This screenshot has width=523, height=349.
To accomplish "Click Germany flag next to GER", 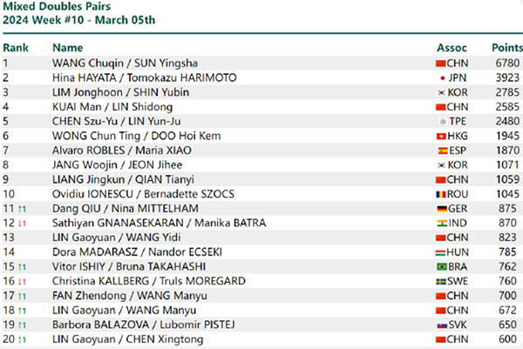I will 442,209.
